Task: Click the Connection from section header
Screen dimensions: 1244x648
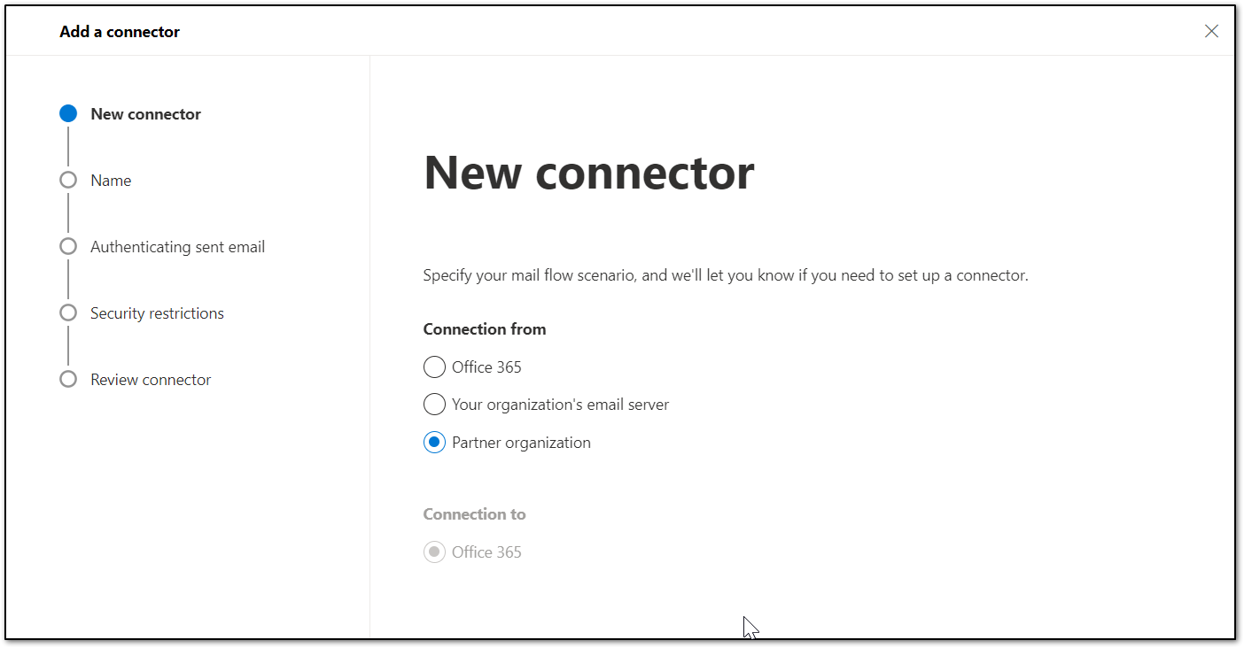Action: 485,328
